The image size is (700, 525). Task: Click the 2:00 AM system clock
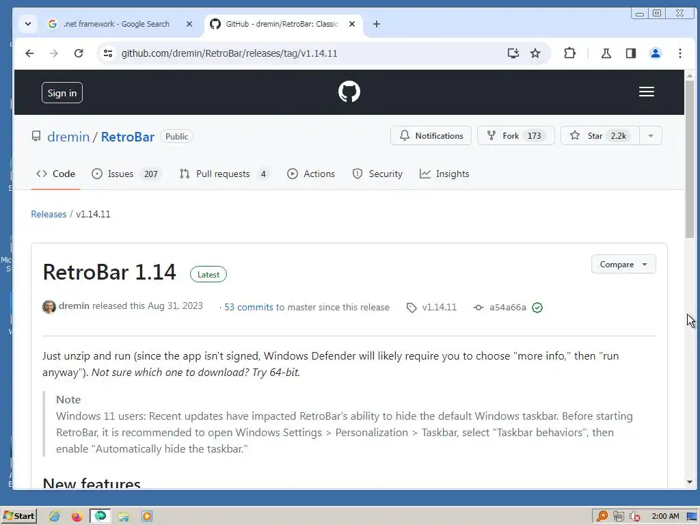point(665,517)
